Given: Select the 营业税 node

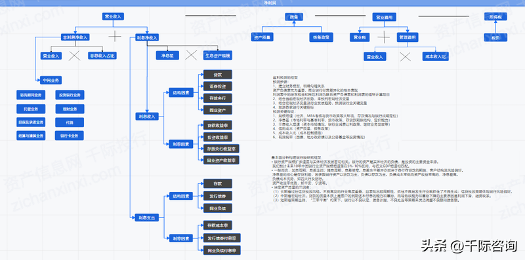Looking at the screenshot, I should tap(360, 37).
